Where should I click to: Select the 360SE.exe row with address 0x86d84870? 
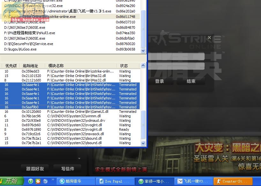point(70,27)
